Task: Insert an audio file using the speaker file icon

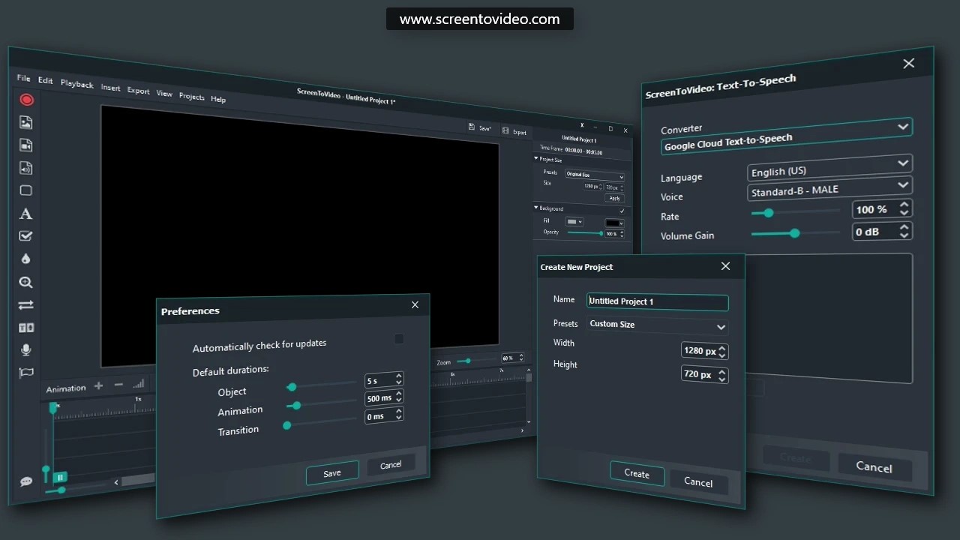Action: coord(26,168)
